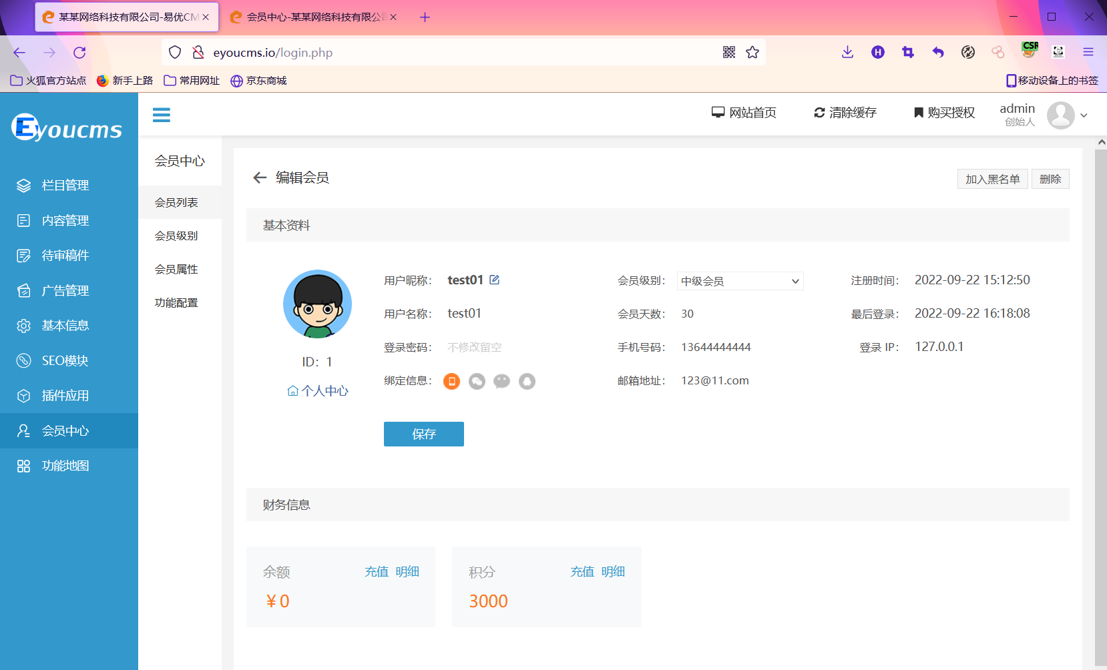Click 购买授权 in the top header
The height and width of the screenshot is (670, 1107).
(944, 113)
